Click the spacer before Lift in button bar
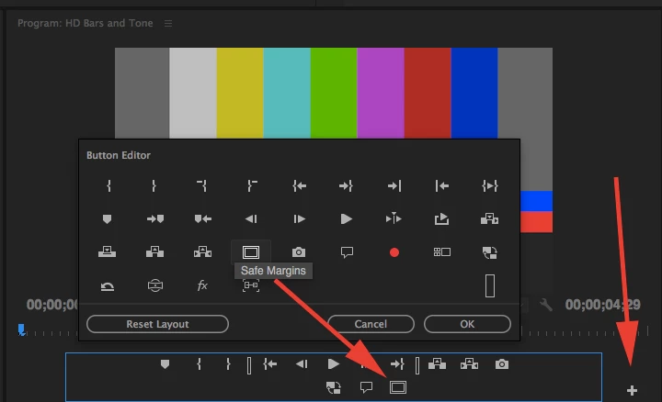The width and height of the screenshot is (662, 402). tap(417, 365)
